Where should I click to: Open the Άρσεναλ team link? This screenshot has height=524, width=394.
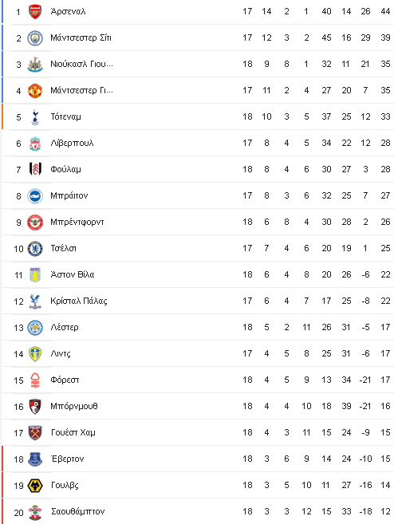pyautogui.click(x=68, y=11)
